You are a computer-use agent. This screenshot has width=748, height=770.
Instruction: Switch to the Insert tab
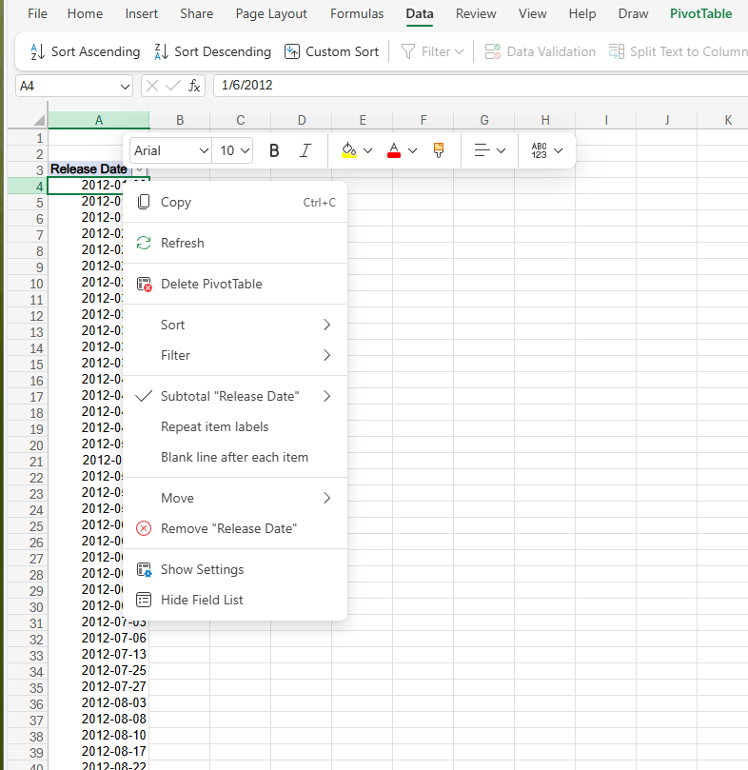142,13
